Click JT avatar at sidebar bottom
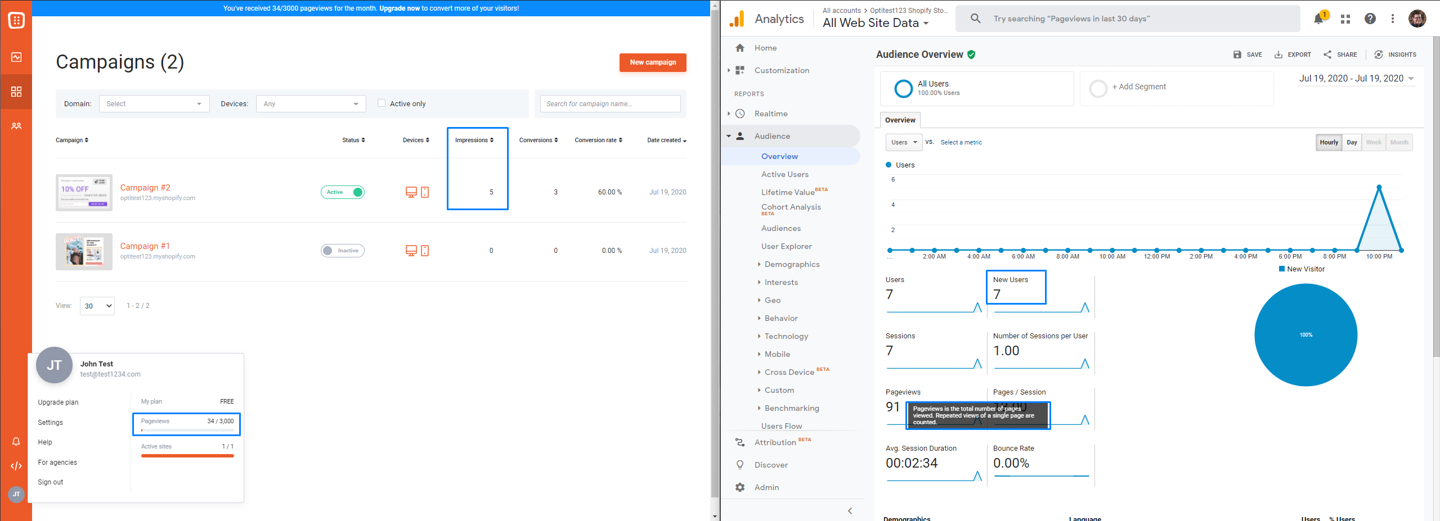 click(16, 494)
